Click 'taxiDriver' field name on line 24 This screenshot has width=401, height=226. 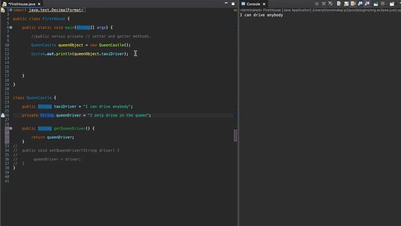click(65, 107)
